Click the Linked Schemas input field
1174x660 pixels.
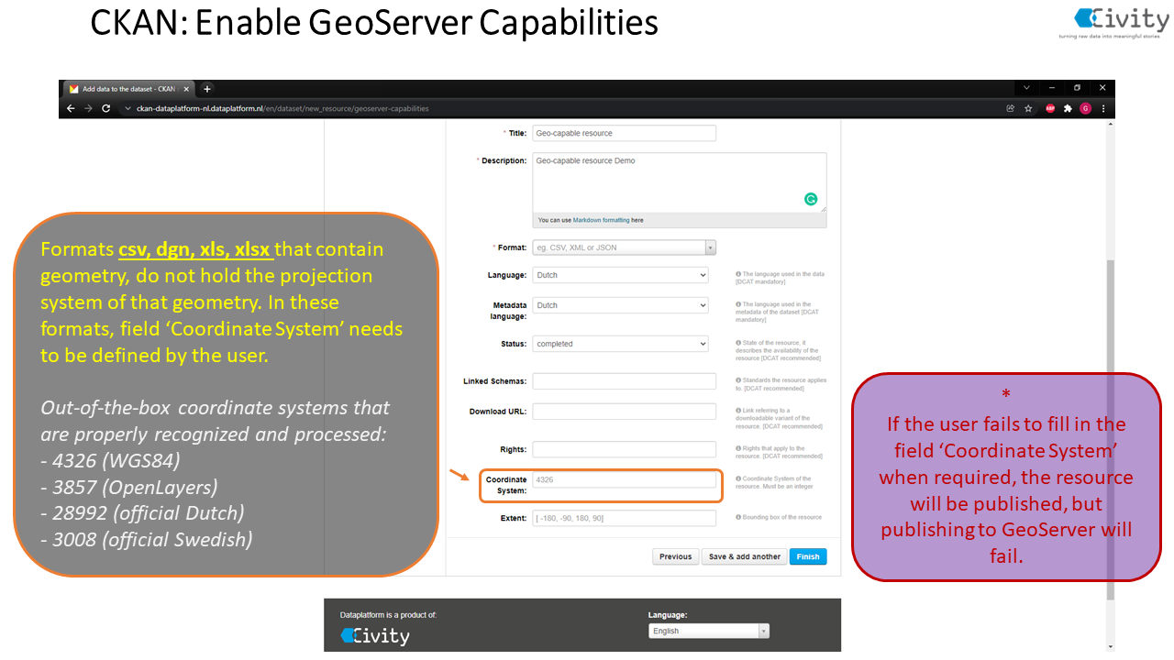(x=624, y=380)
